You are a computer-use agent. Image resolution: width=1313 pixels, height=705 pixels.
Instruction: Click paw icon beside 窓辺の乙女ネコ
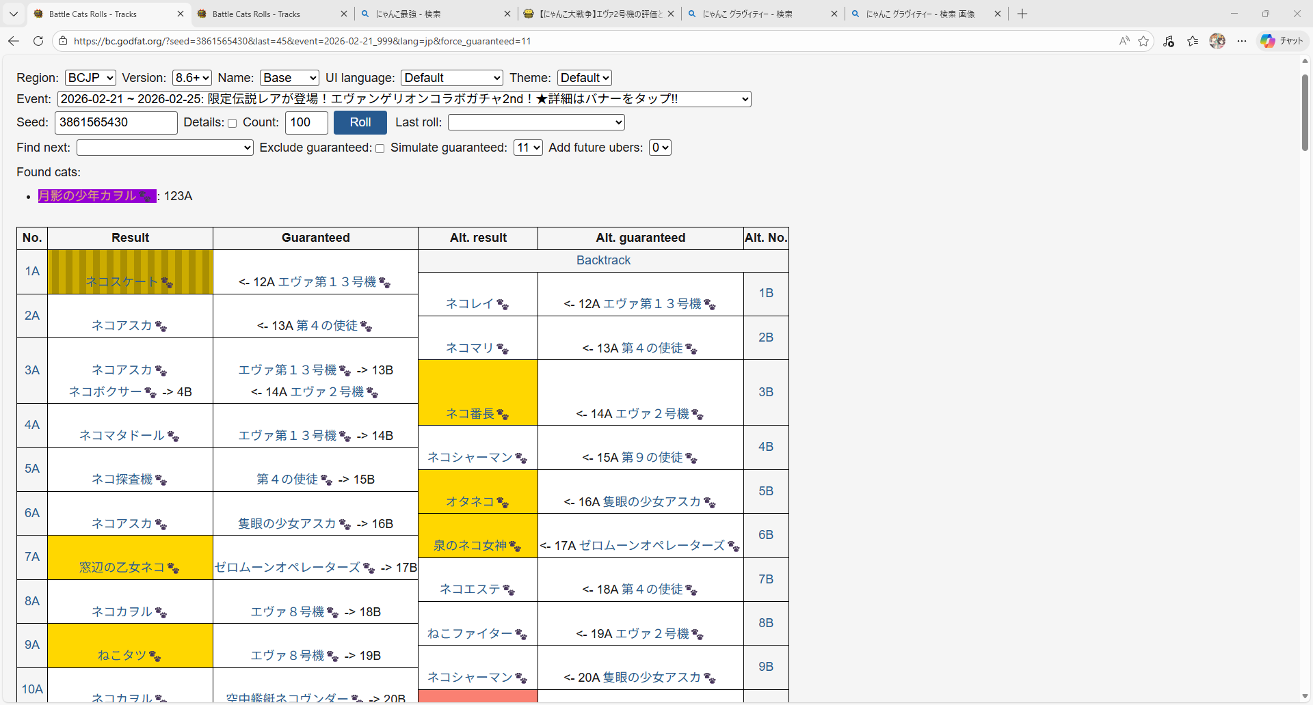tap(173, 568)
